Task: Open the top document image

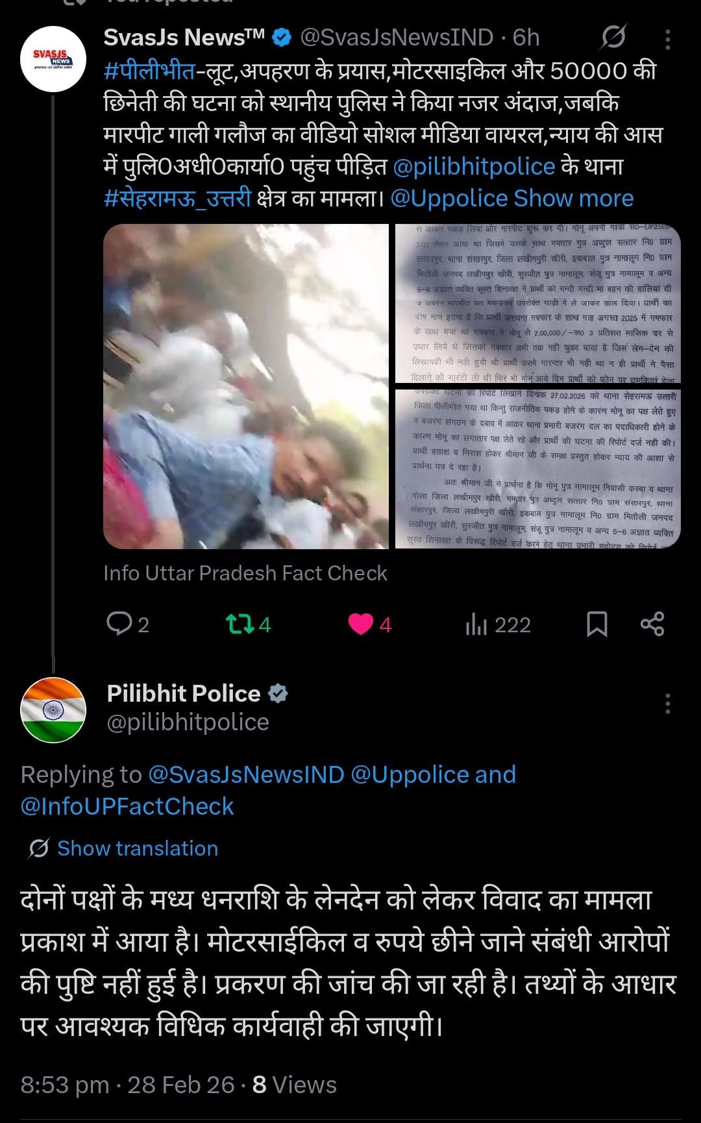Action: click(x=538, y=303)
